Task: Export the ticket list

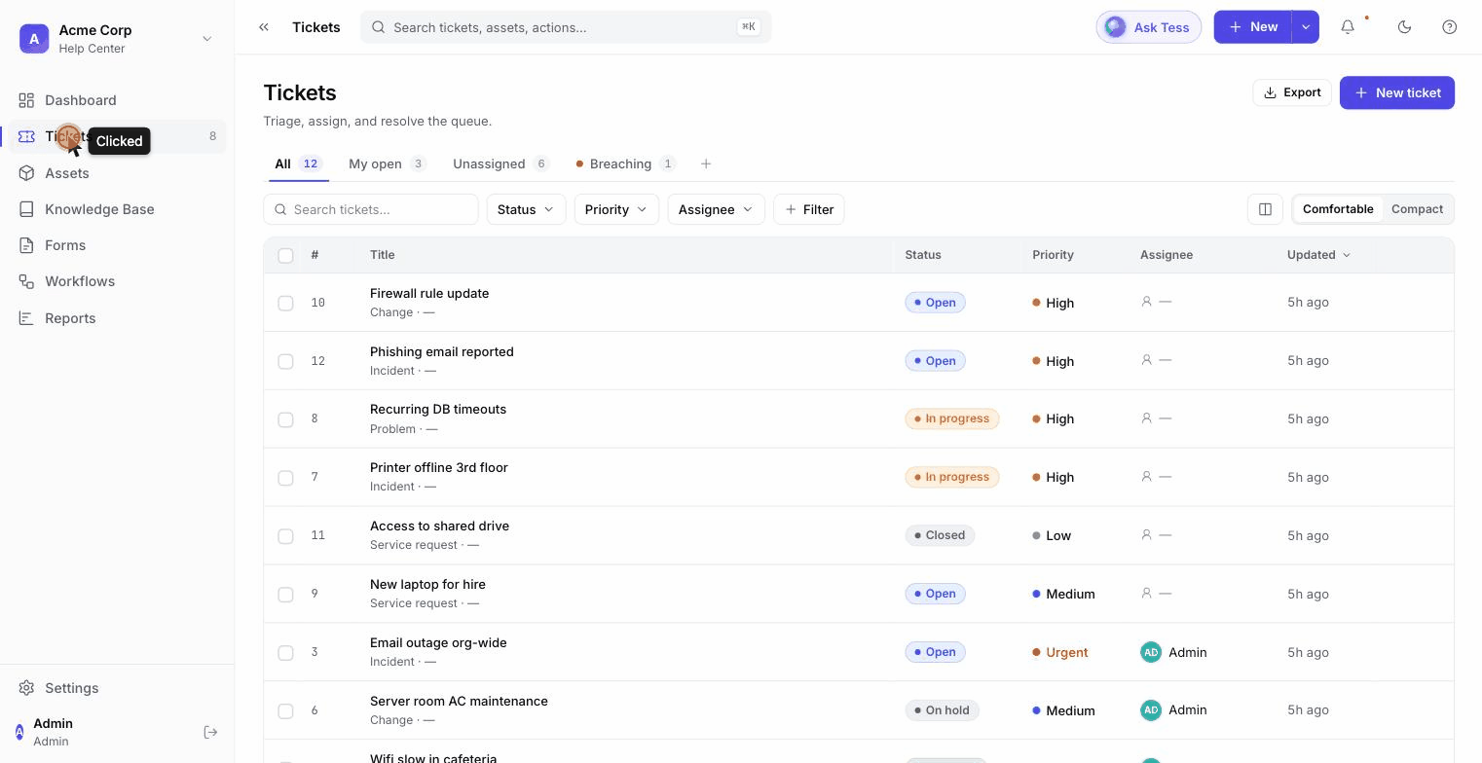Action: pyautogui.click(x=1292, y=92)
